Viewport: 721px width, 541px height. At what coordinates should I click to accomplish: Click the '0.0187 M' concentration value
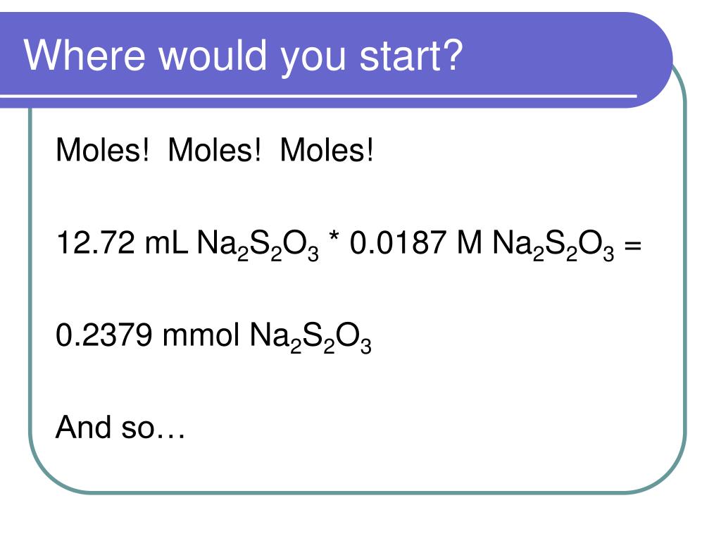415,242
